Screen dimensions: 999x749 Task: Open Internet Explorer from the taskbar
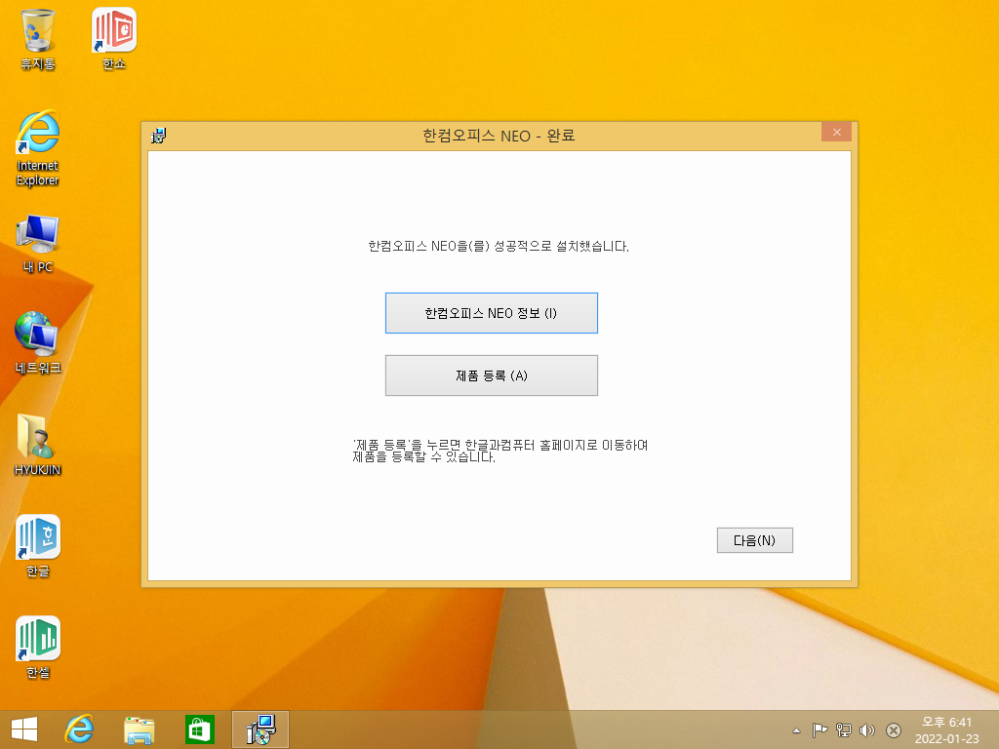pos(80,729)
